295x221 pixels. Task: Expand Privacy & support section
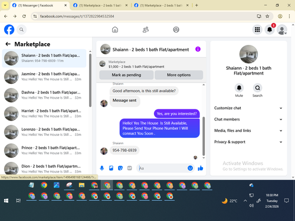click(248, 142)
